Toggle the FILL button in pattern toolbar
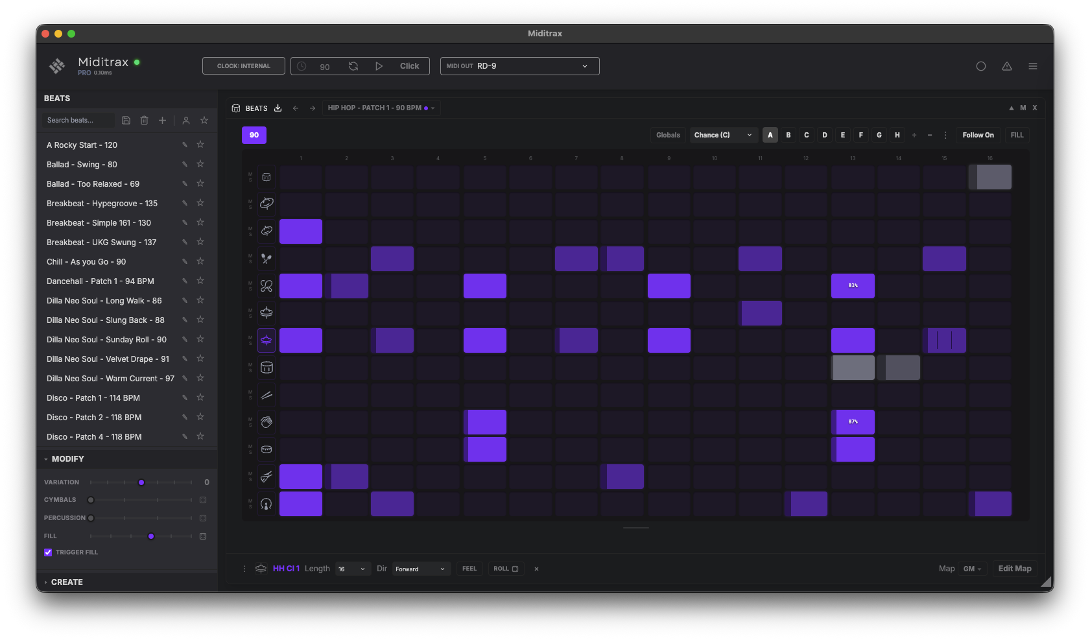The height and width of the screenshot is (640, 1090). tap(1017, 135)
